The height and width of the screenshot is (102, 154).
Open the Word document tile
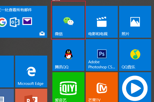tap(7, 95)
